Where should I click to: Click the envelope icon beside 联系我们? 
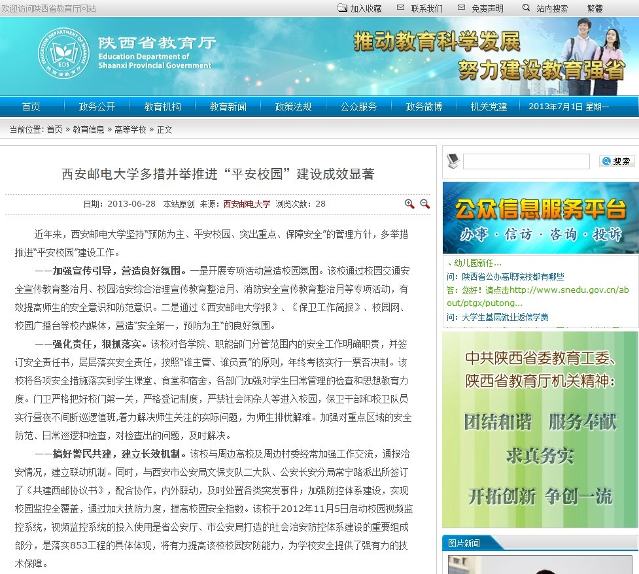(x=402, y=8)
